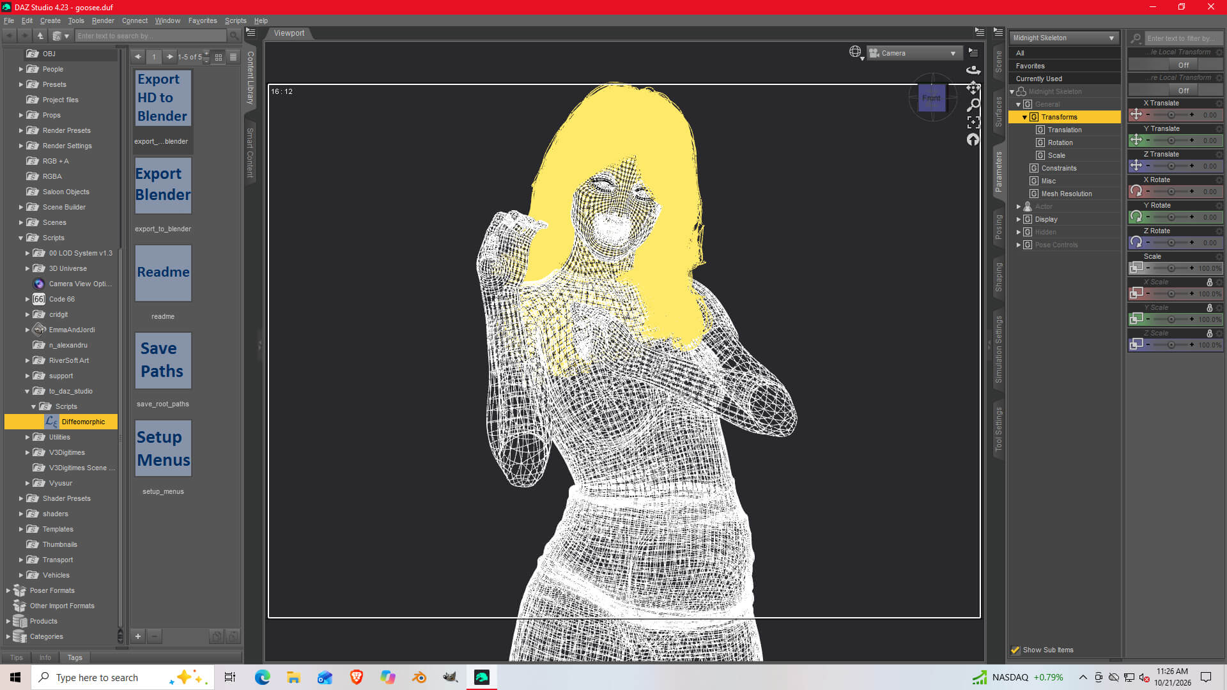Toggle the Show Sub Items checkbox

[x=1015, y=650]
